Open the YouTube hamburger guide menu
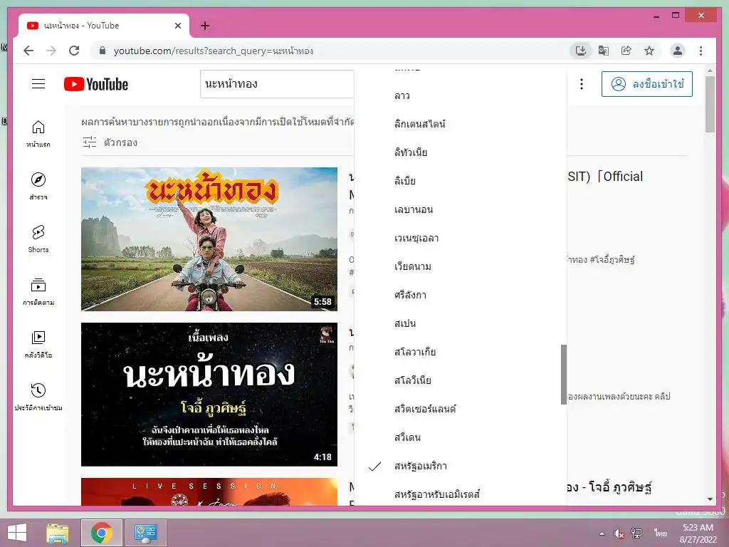Screen dimensions: 729x547 point(38,84)
